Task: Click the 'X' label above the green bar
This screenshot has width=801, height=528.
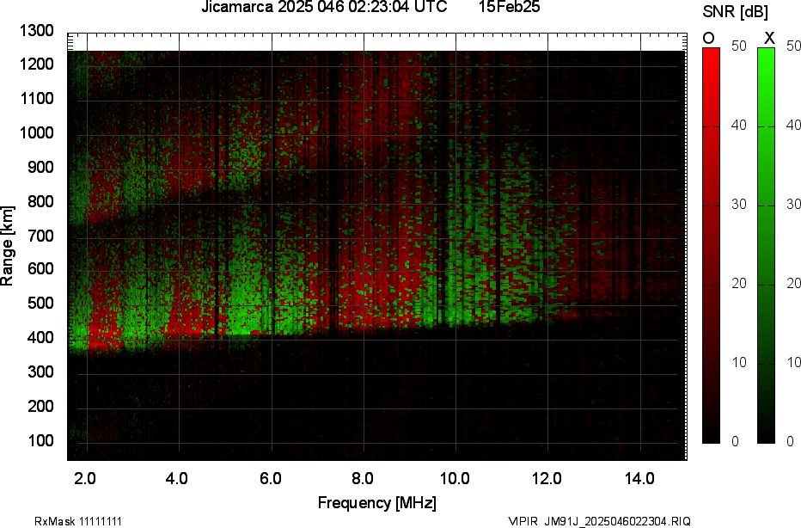Action: tap(769, 39)
